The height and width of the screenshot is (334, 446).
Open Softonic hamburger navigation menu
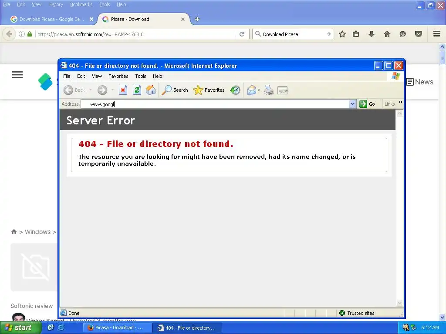point(17,75)
